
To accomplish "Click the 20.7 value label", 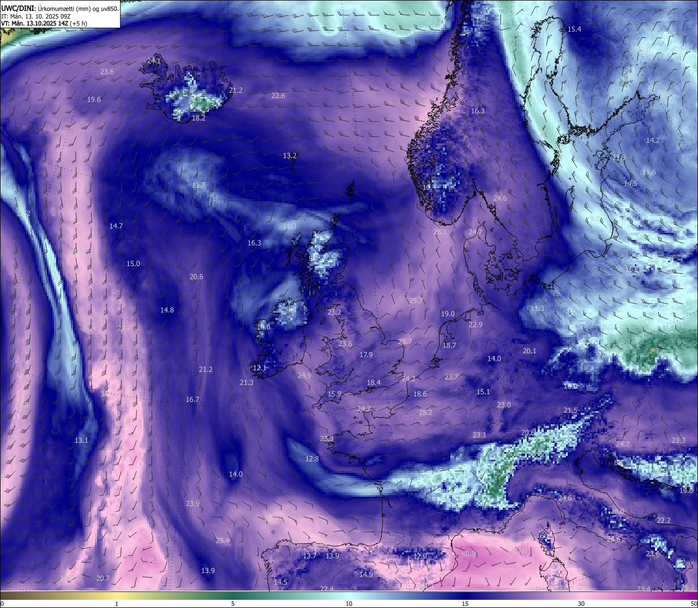I will 103,578.
